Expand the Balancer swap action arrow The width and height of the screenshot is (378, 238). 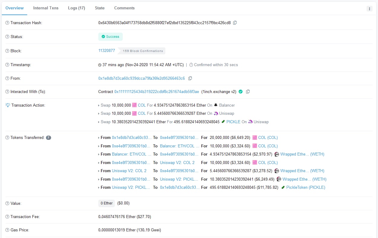[99, 105]
